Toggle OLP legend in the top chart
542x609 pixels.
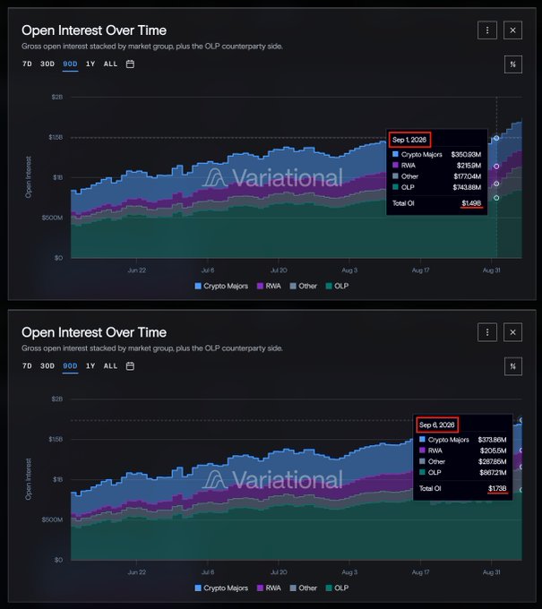337,287
